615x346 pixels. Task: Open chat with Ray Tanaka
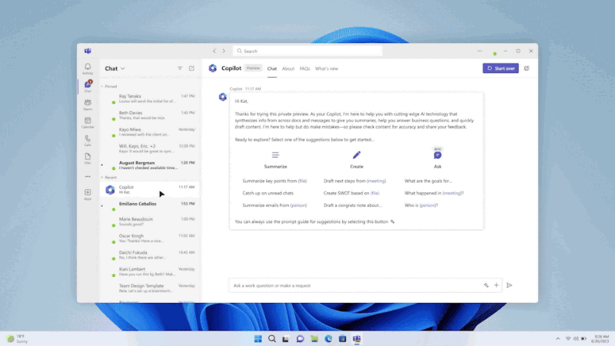point(150,98)
